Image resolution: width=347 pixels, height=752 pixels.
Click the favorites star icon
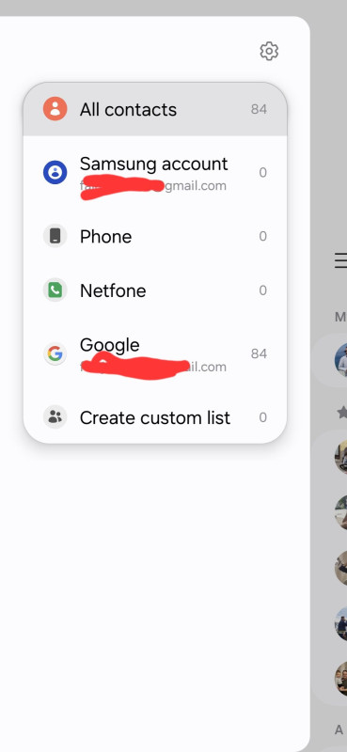tap(341, 412)
